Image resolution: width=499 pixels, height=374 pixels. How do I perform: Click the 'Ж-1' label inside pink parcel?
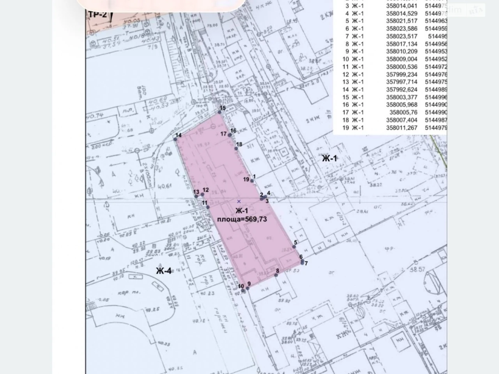(x=242, y=211)
